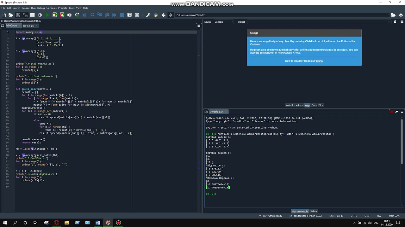Interrupt the kernel with the red stop button
Screen dimensions: 405x227
(x=392, y=112)
